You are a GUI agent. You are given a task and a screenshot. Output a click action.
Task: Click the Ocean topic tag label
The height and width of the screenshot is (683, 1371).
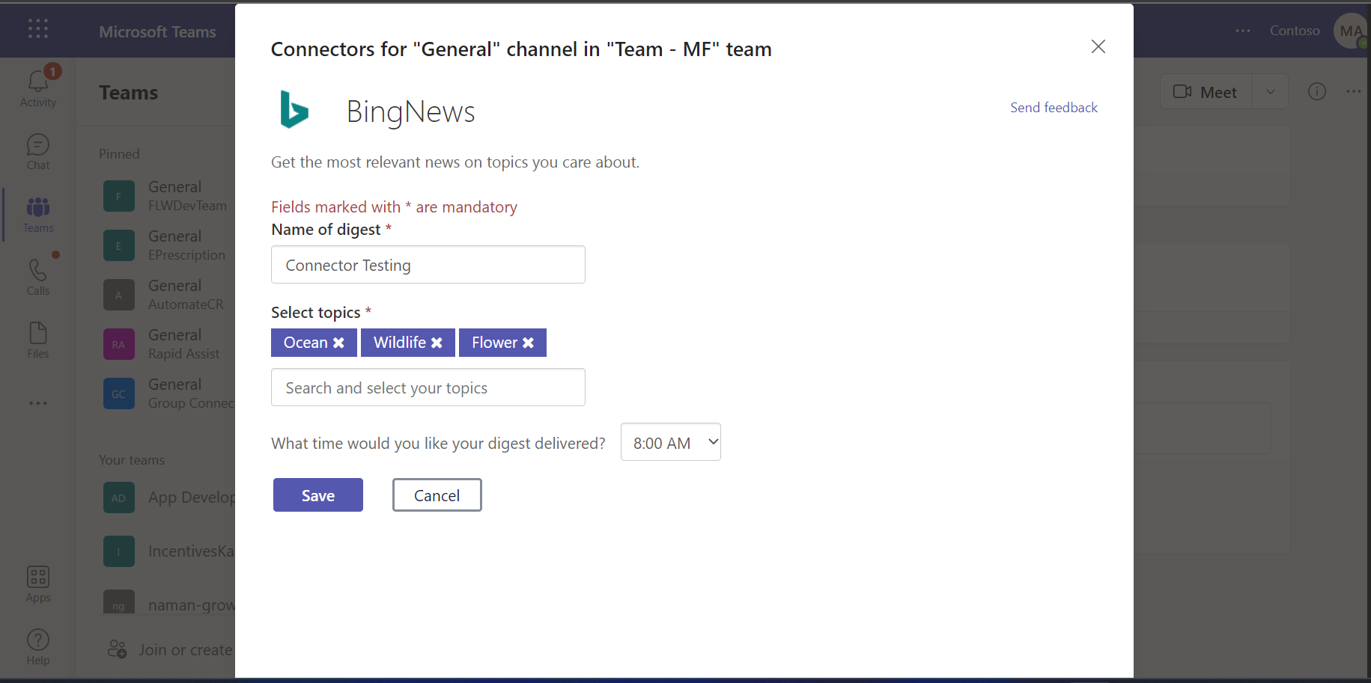[305, 343]
